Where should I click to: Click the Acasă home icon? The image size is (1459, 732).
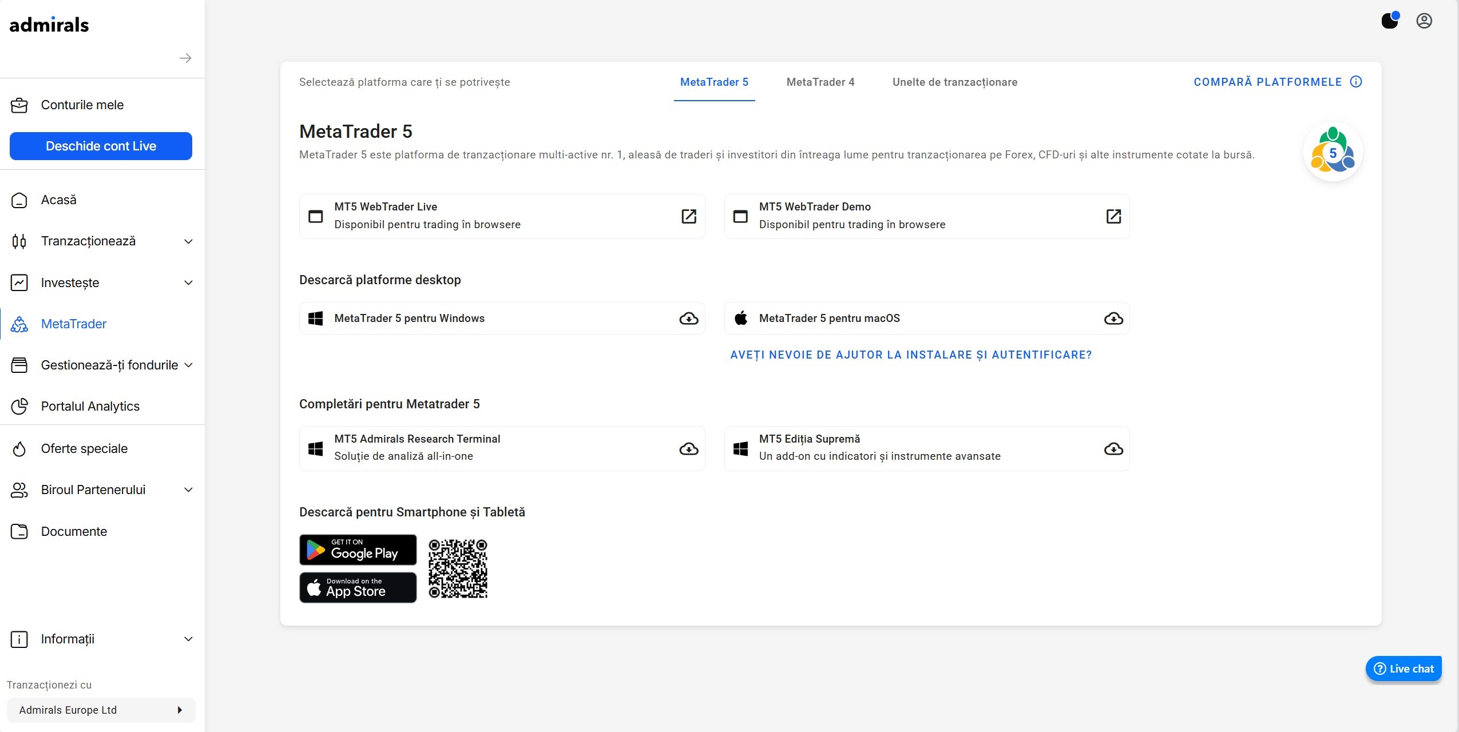click(x=19, y=200)
